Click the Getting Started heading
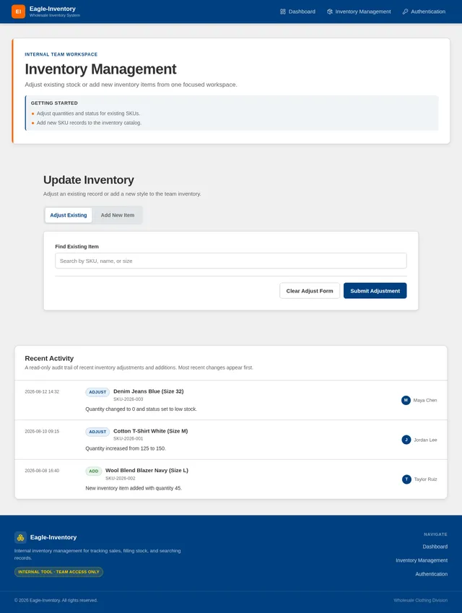This screenshot has height=613, width=462. click(x=54, y=103)
